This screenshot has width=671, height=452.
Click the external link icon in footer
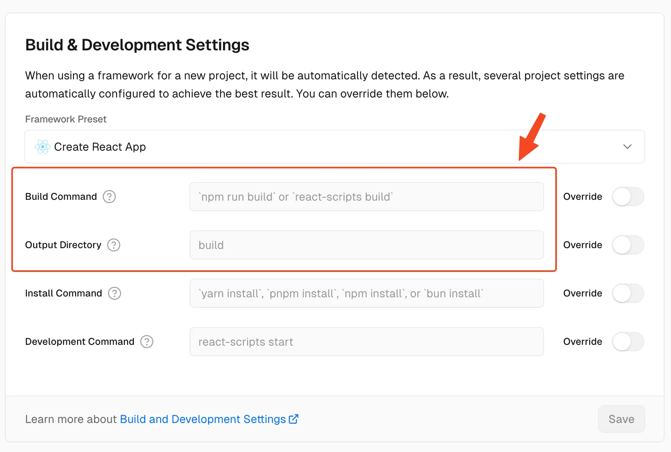(294, 419)
